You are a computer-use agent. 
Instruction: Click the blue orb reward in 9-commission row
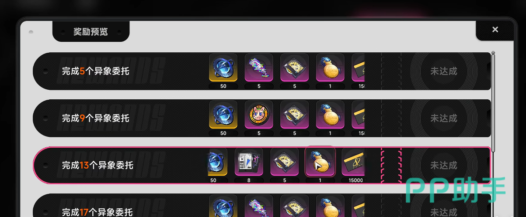pos(223,115)
